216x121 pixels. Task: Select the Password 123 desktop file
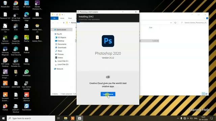tap(5, 16)
